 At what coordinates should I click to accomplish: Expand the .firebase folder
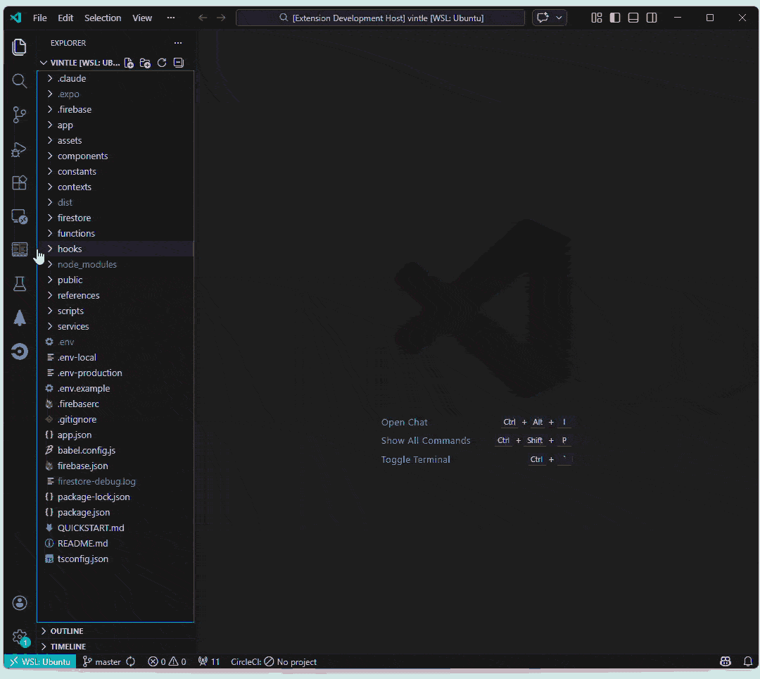[x=115, y=109]
